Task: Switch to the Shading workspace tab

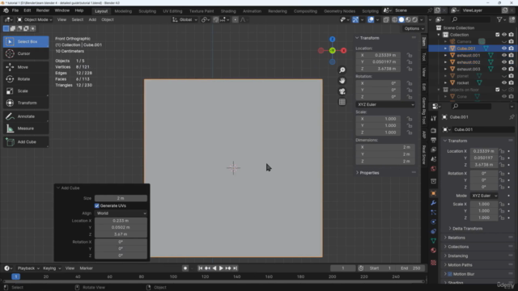Action: [228, 11]
